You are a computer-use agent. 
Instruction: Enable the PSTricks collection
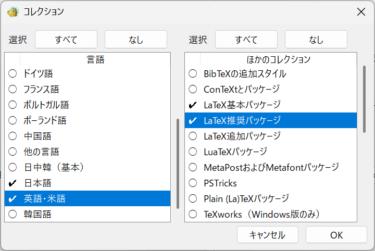coord(193,183)
